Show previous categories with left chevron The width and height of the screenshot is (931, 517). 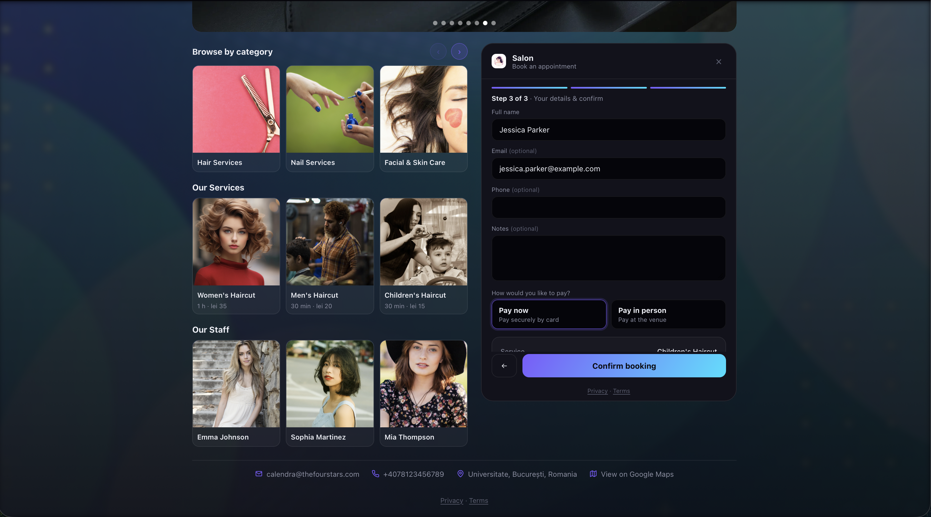(438, 52)
